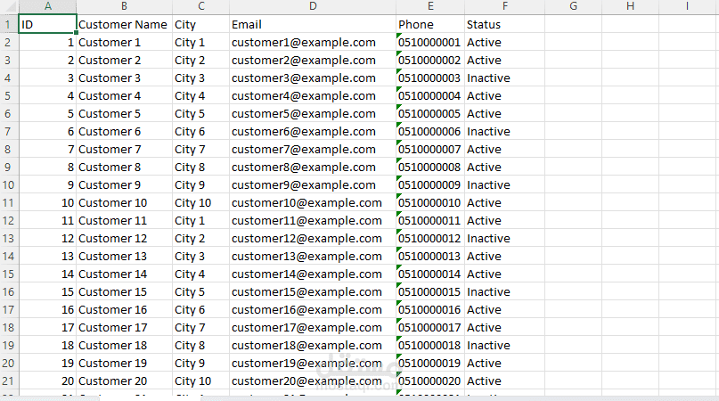Select 'City 4' cell in Customer 4 row
The image size is (719, 401).
(x=200, y=96)
